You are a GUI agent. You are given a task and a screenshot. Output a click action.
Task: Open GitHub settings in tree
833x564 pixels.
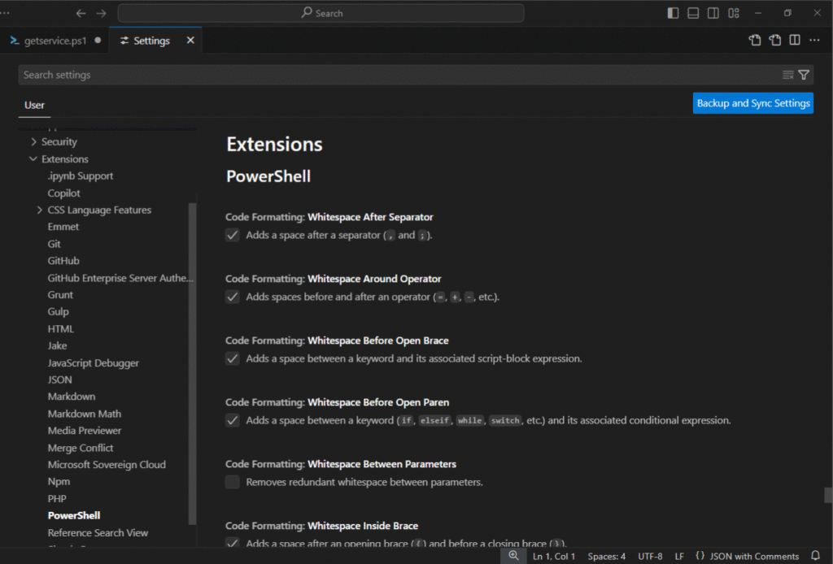(63, 261)
